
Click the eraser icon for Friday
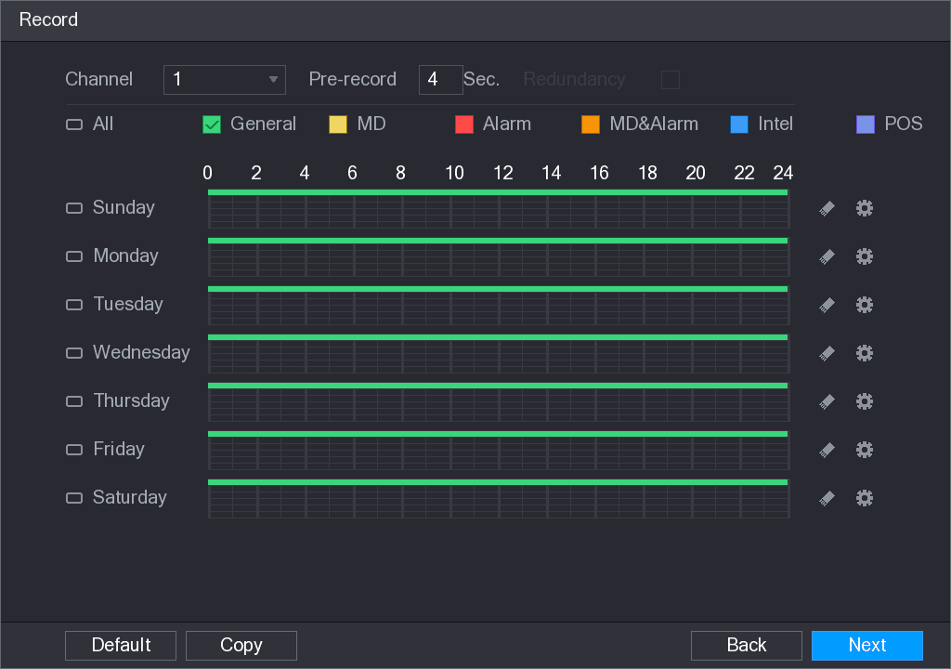[x=827, y=450]
